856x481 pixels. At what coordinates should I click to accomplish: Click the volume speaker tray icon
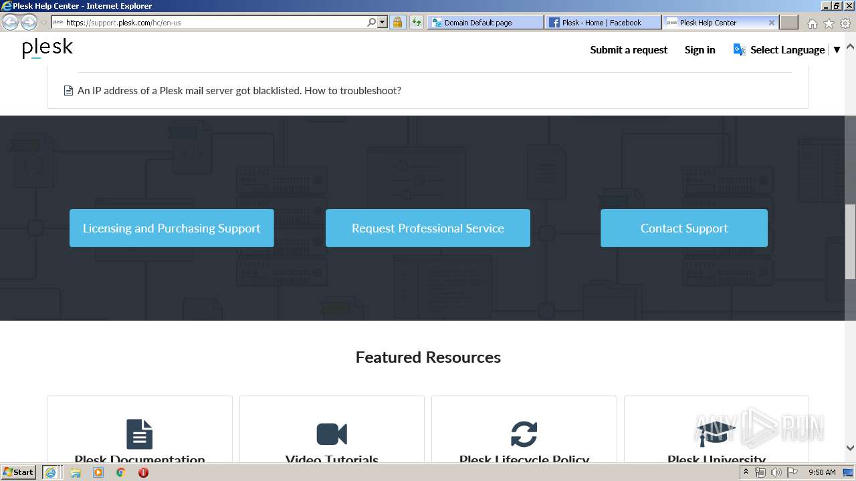776,472
